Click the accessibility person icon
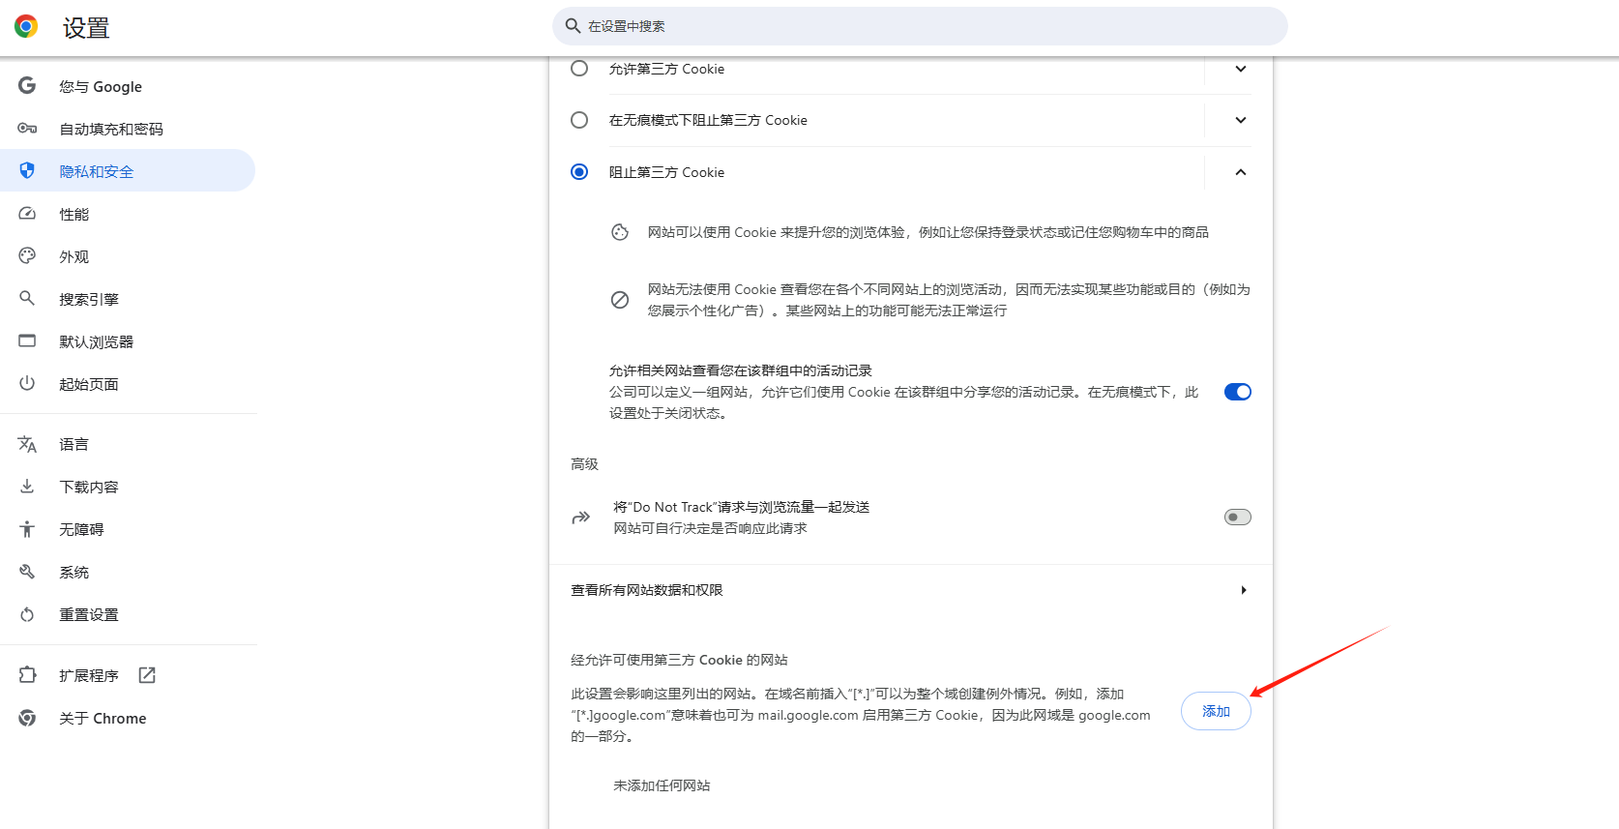1619x829 pixels. (27, 528)
